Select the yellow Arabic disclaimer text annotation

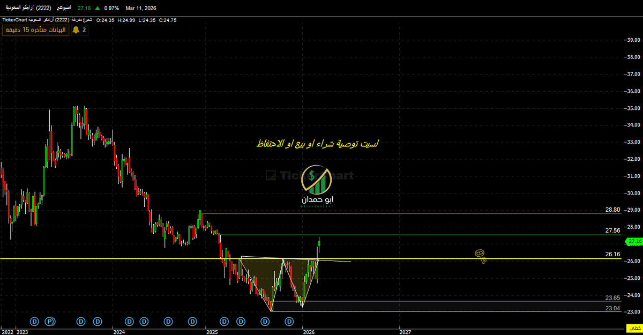tap(318, 144)
